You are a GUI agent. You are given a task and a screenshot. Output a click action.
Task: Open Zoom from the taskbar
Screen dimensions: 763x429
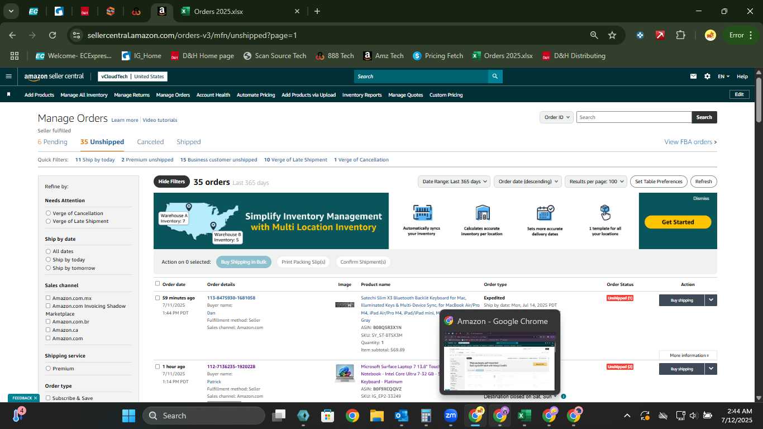coord(451,416)
